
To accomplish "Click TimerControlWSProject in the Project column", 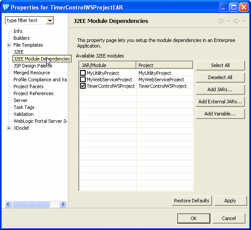I will click(x=163, y=86).
